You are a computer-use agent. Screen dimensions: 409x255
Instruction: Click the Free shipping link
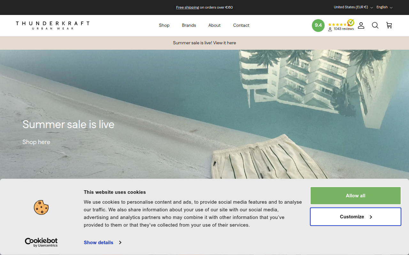pyautogui.click(x=188, y=7)
